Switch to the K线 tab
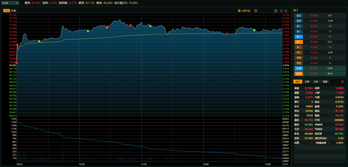The height and width of the screenshot is (167, 348). [x=13, y=11]
